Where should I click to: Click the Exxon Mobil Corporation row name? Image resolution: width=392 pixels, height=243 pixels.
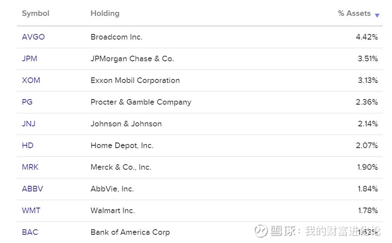coord(135,80)
